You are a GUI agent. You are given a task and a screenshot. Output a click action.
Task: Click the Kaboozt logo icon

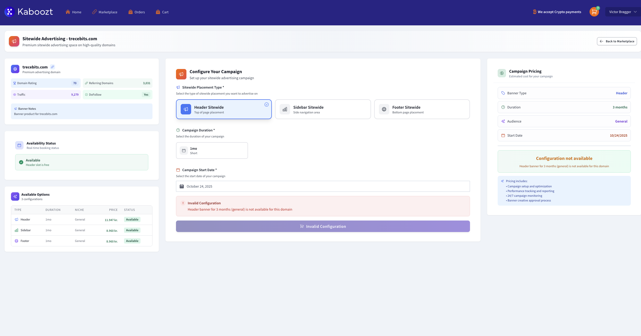click(9, 11)
